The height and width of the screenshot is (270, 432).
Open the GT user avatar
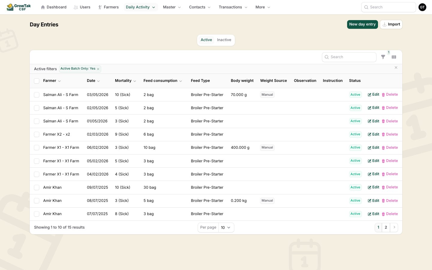click(x=422, y=7)
